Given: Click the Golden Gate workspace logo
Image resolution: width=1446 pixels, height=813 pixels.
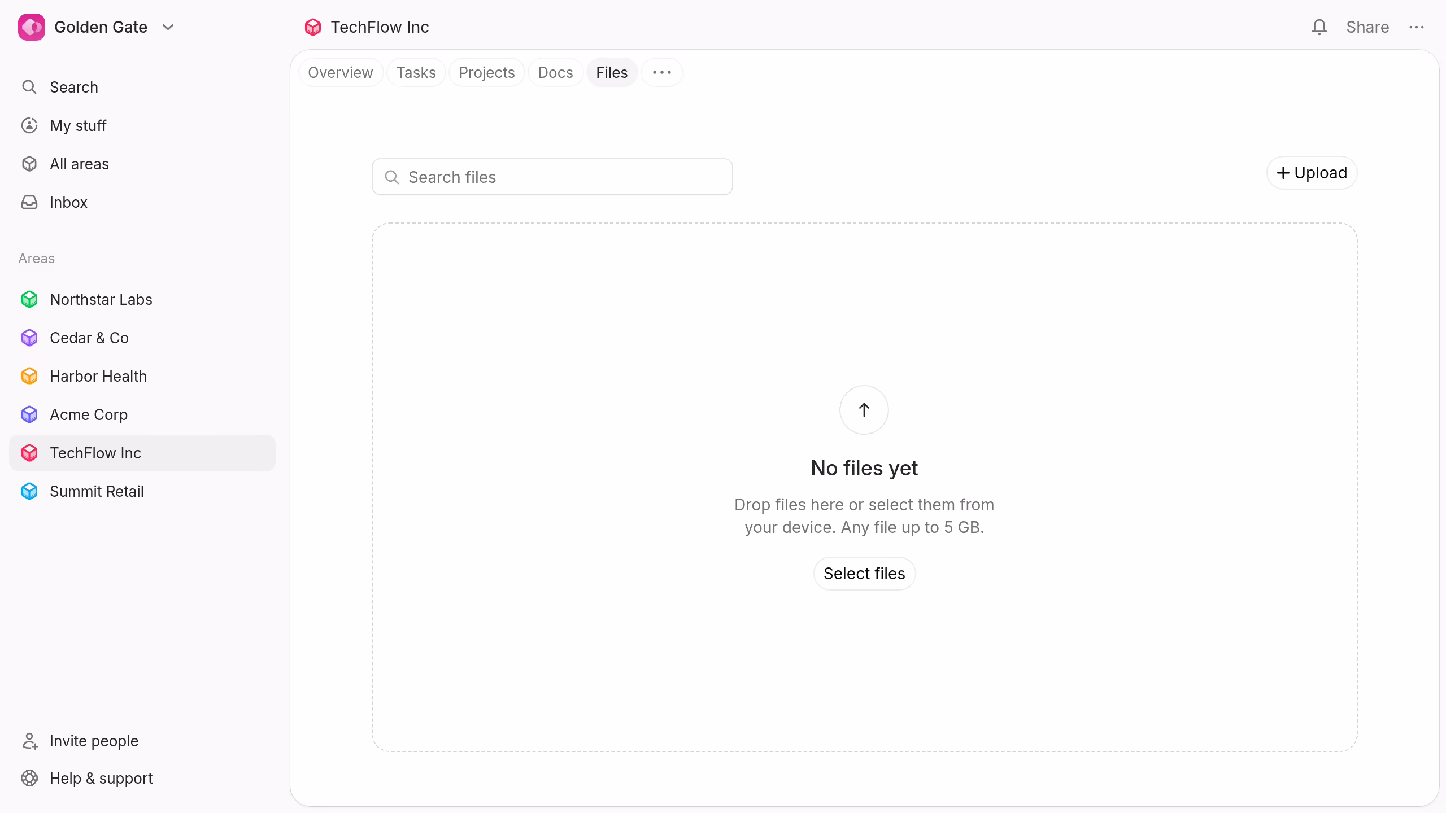Looking at the screenshot, I should [x=32, y=27].
